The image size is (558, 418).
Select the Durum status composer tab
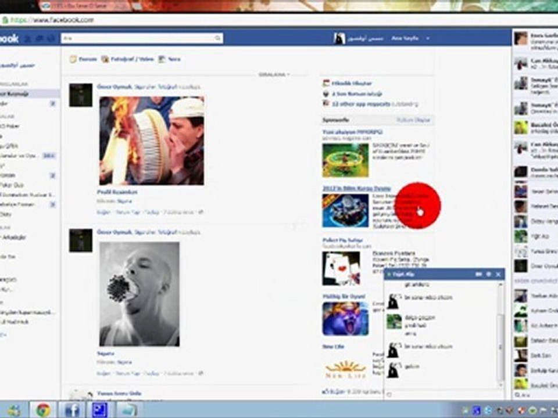click(83, 59)
